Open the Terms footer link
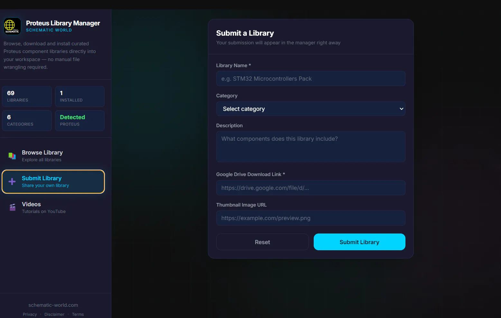The image size is (501, 318). [78, 314]
